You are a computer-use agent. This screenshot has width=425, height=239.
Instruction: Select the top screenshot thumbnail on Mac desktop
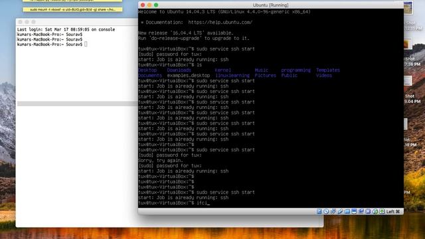coord(408,8)
